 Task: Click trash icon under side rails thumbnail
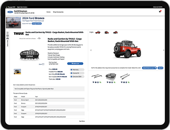coord(126,82)
